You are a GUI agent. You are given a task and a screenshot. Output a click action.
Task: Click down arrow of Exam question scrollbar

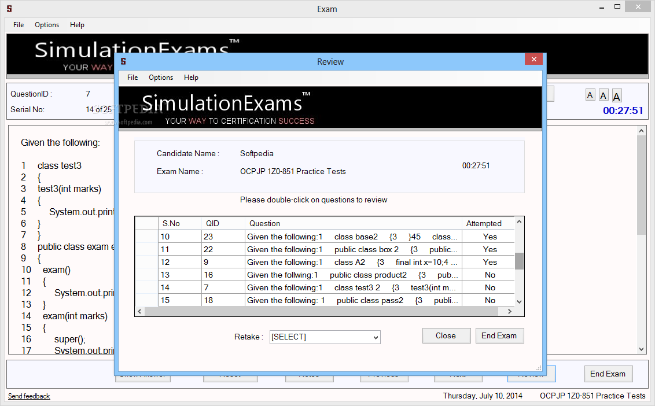point(641,349)
